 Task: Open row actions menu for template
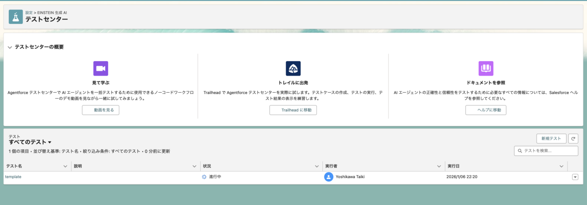[x=575, y=177]
